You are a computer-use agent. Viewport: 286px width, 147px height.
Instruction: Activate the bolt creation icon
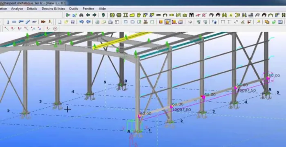[43, 22]
